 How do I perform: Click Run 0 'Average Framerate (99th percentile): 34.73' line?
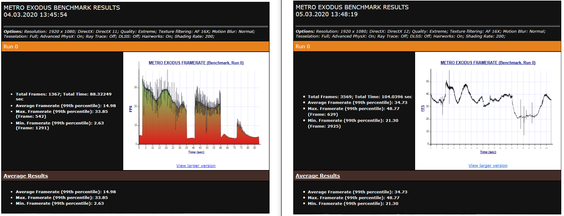[x=358, y=103]
